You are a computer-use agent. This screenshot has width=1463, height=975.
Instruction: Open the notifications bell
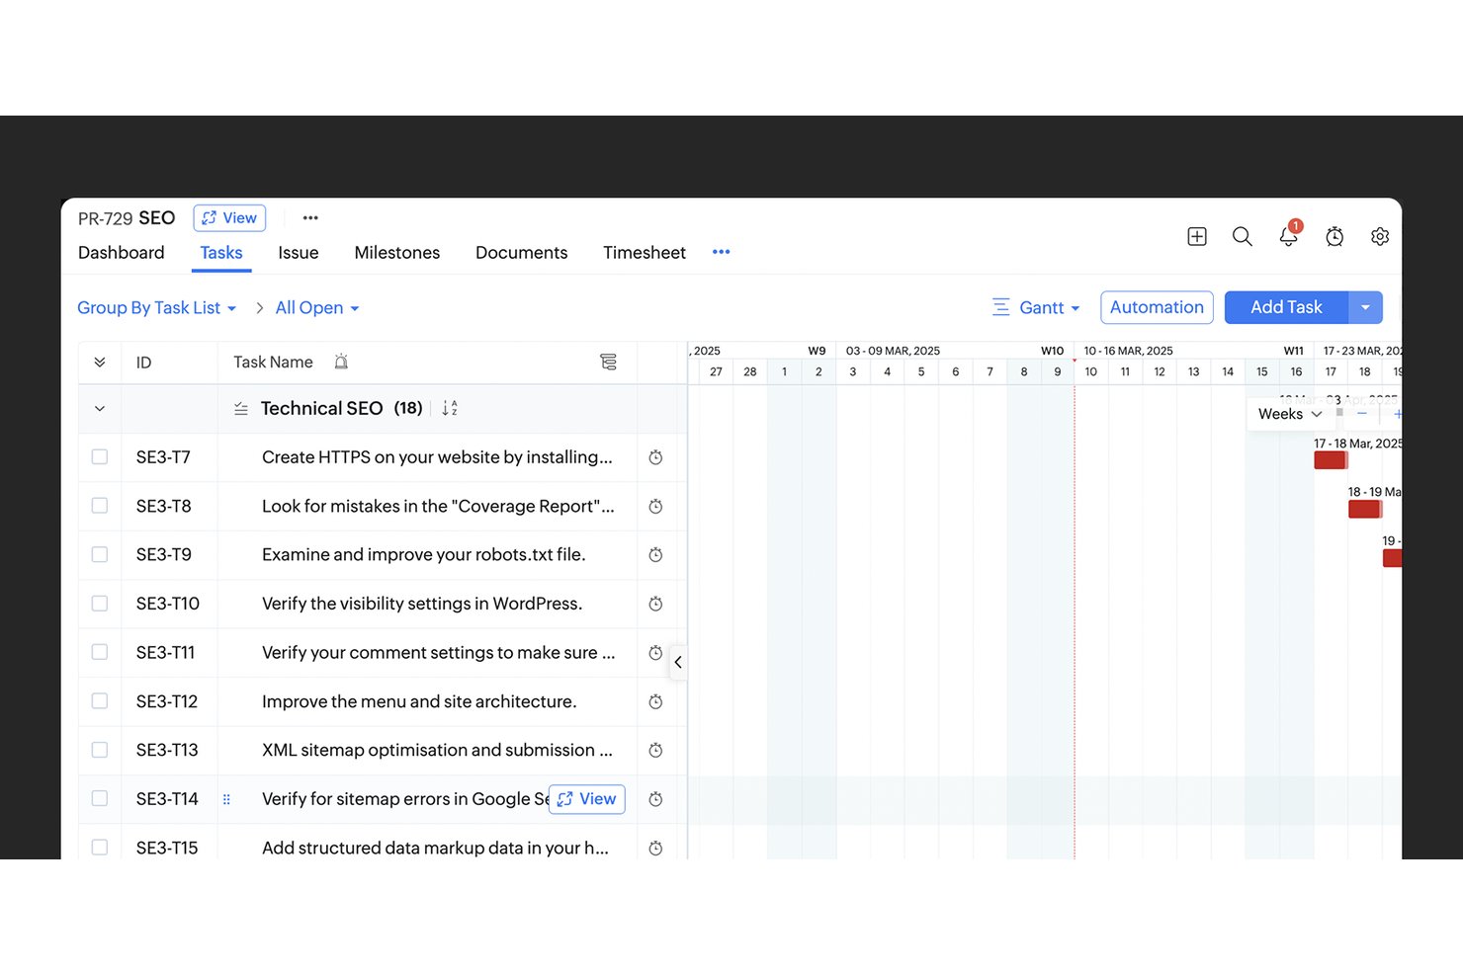tap(1288, 236)
